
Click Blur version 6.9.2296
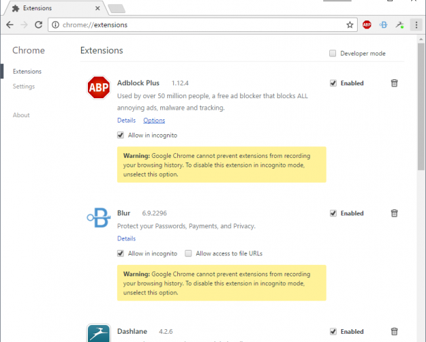point(154,213)
